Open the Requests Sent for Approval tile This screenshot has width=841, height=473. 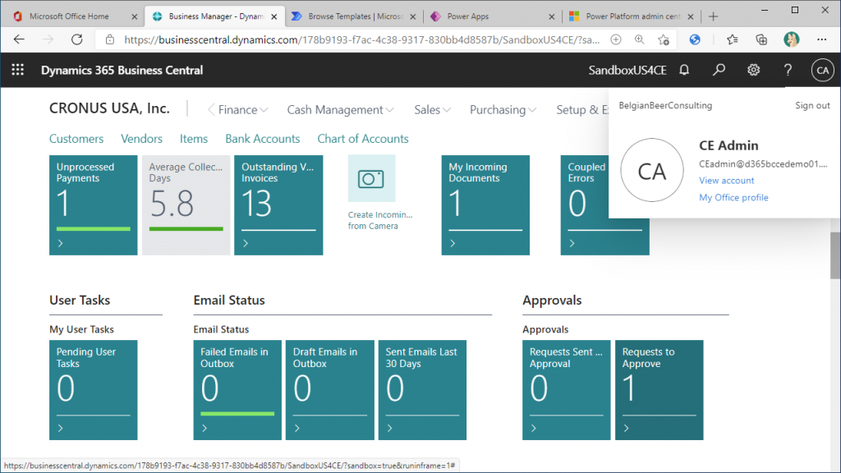click(x=567, y=390)
